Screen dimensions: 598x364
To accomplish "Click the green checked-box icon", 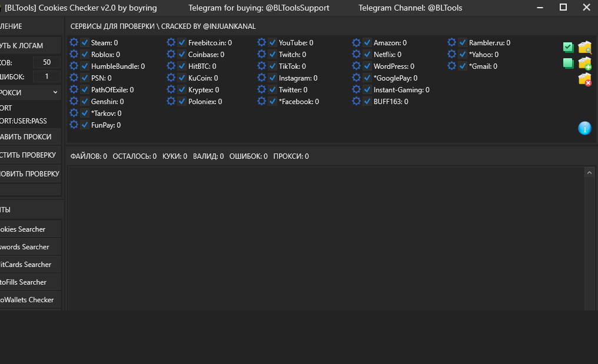I will tap(568, 47).
